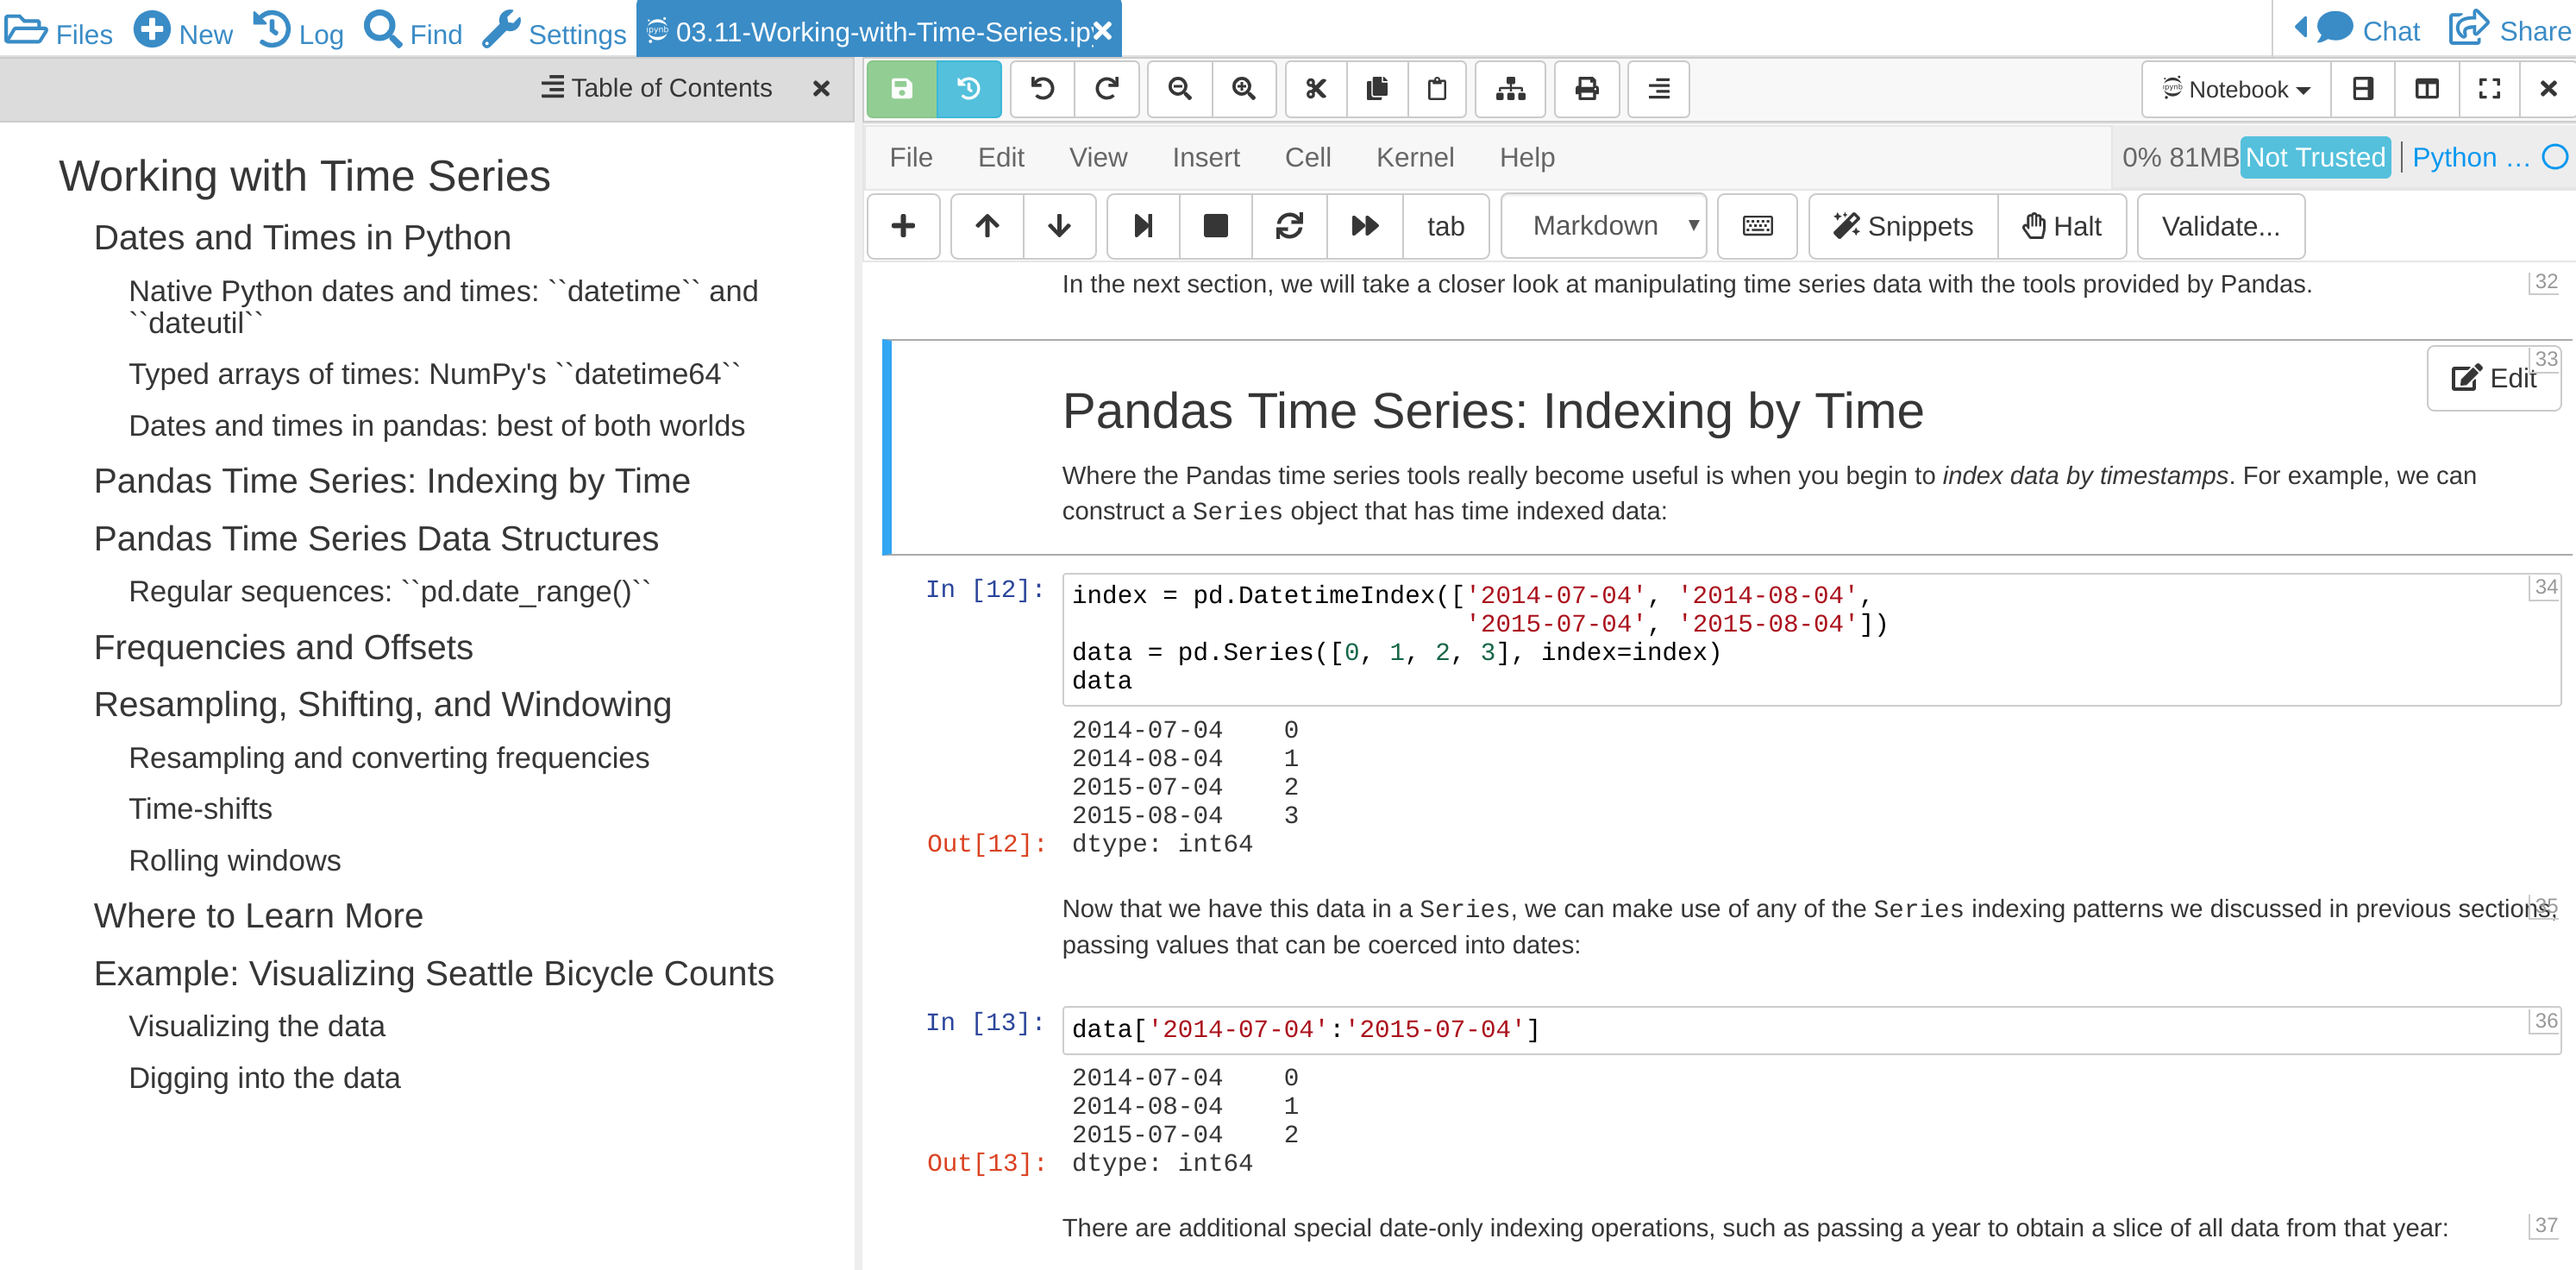The height and width of the screenshot is (1270, 2576).
Task: Open TimeTravel edit history
Action: (x=966, y=89)
